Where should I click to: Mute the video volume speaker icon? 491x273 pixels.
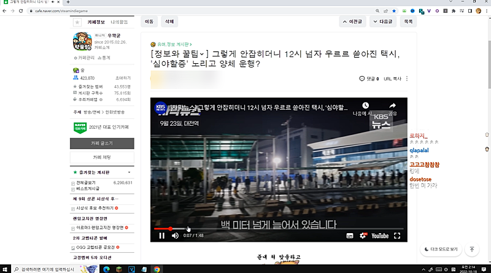pos(175,236)
